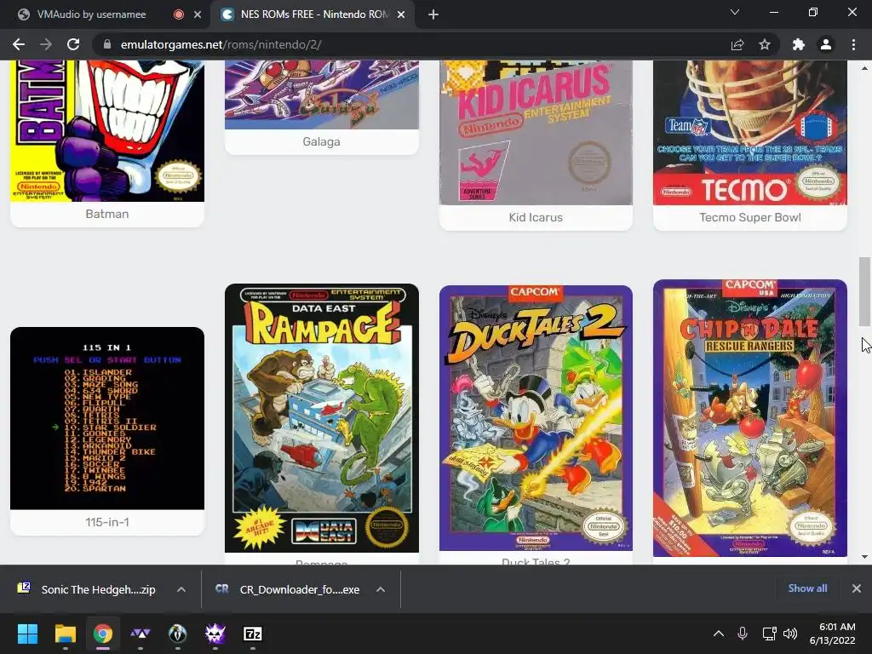Open the Galaga game cover
Viewport: 872px width, 654px height.
coord(321,95)
